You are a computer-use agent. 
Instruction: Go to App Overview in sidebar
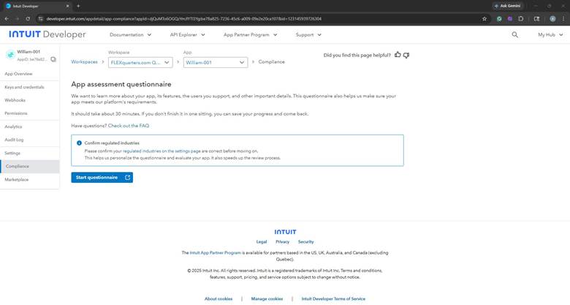(18, 74)
